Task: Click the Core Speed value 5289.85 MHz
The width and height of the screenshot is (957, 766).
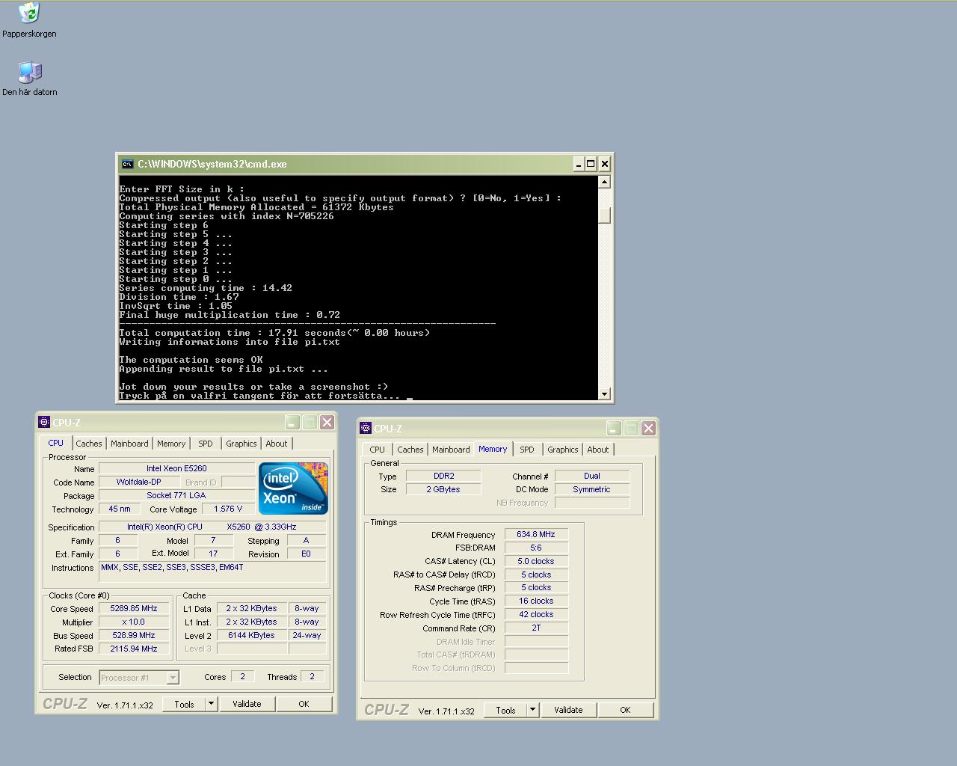Action: pos(134,609)
